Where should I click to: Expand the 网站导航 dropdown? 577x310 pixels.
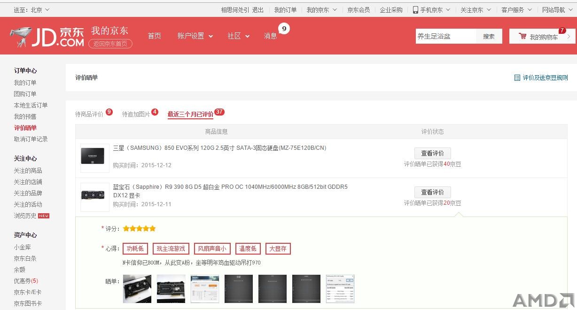[x=557, y=9]
